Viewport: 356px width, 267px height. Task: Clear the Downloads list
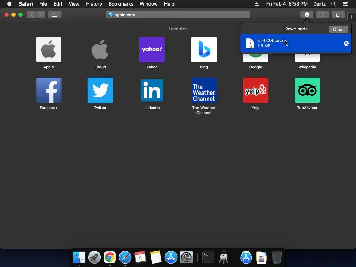(338, 29)
